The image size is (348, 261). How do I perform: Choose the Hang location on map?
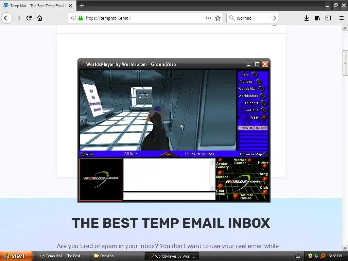[265, 179]
